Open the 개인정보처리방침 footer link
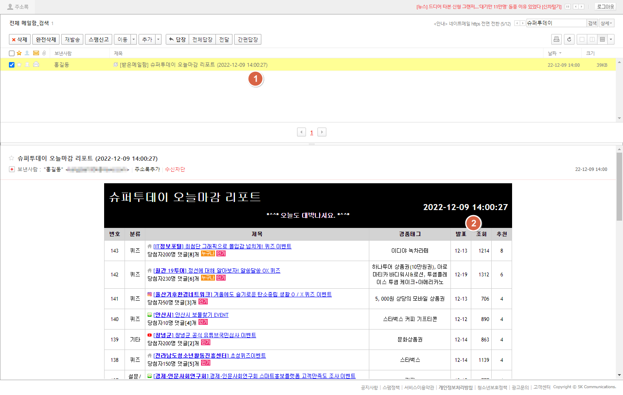 (456, 387)
